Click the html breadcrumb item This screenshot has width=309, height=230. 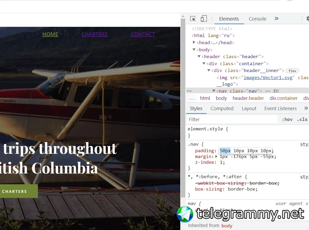coord(205,98)
